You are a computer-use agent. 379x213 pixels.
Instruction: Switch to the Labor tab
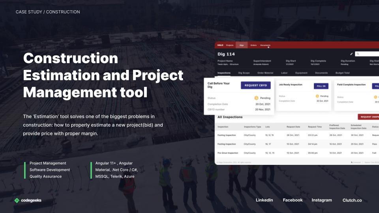284,73
